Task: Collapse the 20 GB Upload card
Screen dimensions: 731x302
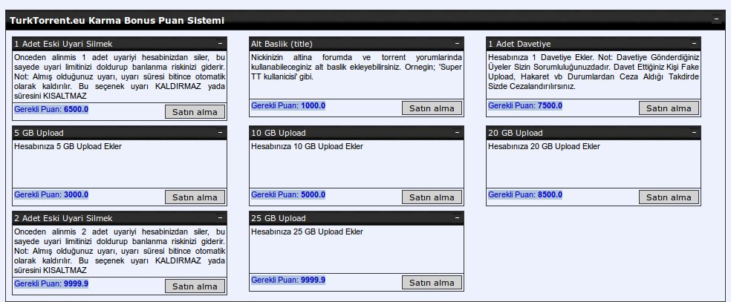Action: coord(694,133)
